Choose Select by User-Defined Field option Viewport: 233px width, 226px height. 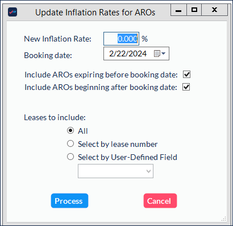click(x=70, y=157)
